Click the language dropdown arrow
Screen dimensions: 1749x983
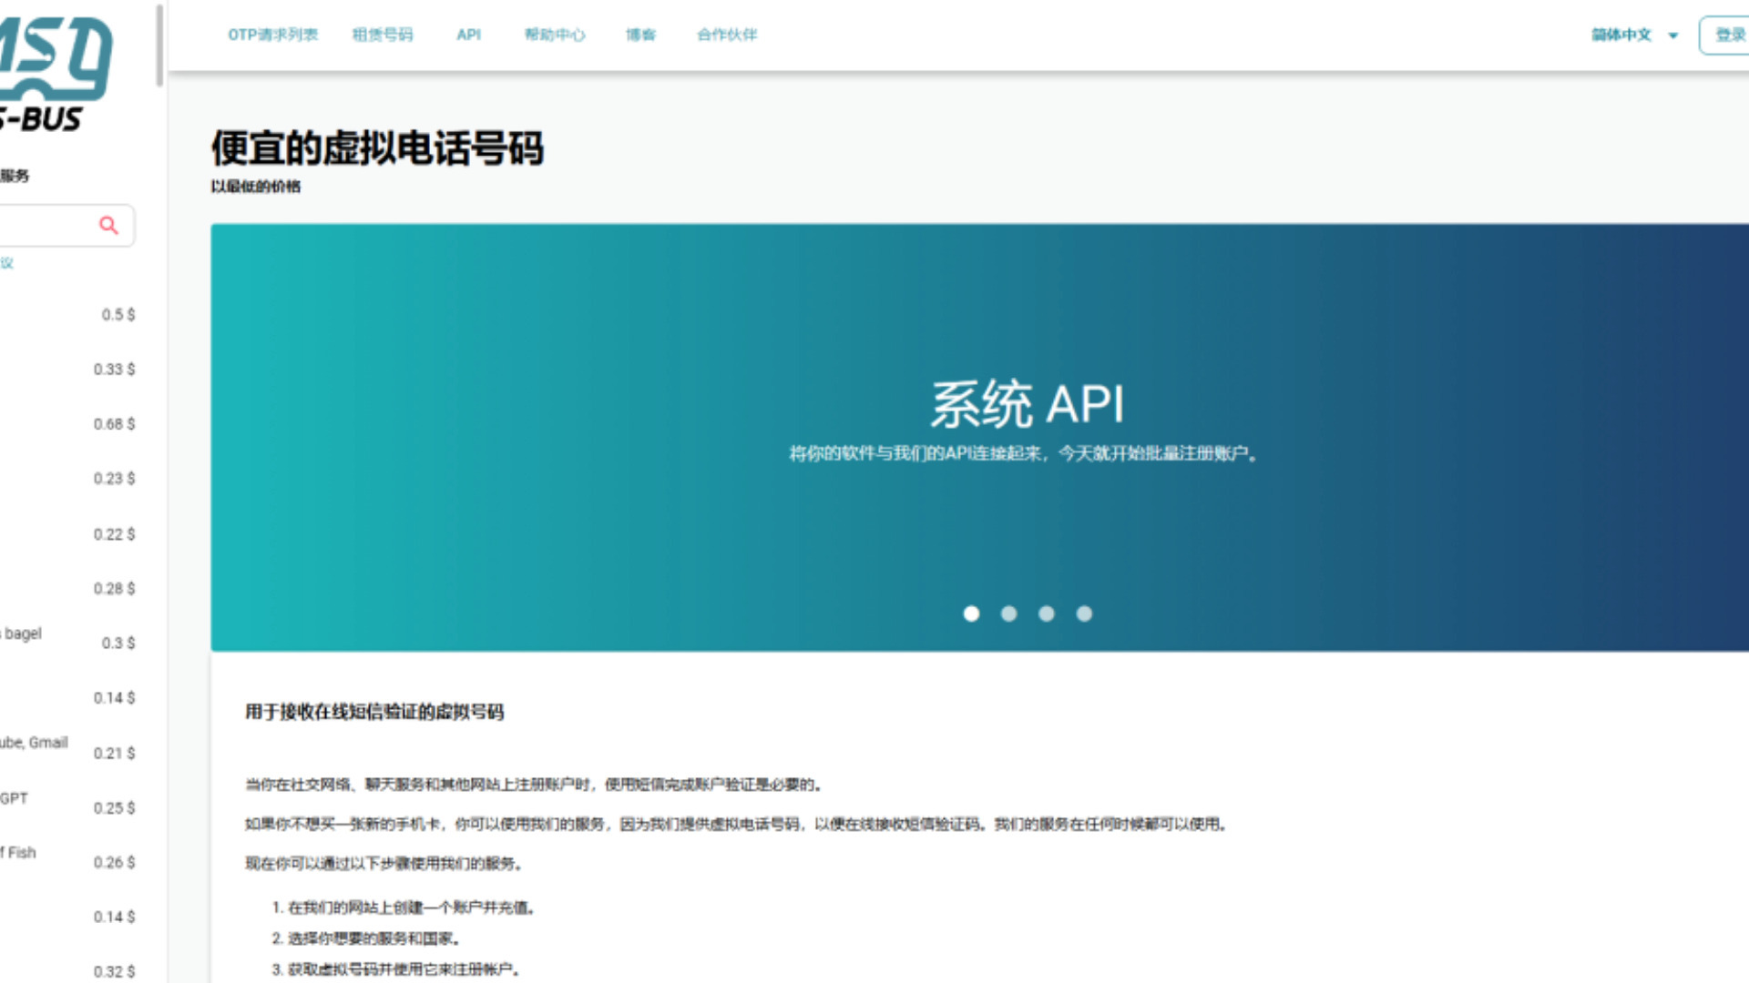click(x=1672, y=35)
